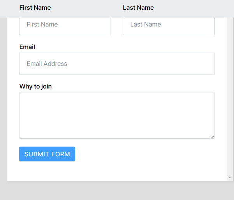Click the 'Email Address' placeholder text

(47, 64)
